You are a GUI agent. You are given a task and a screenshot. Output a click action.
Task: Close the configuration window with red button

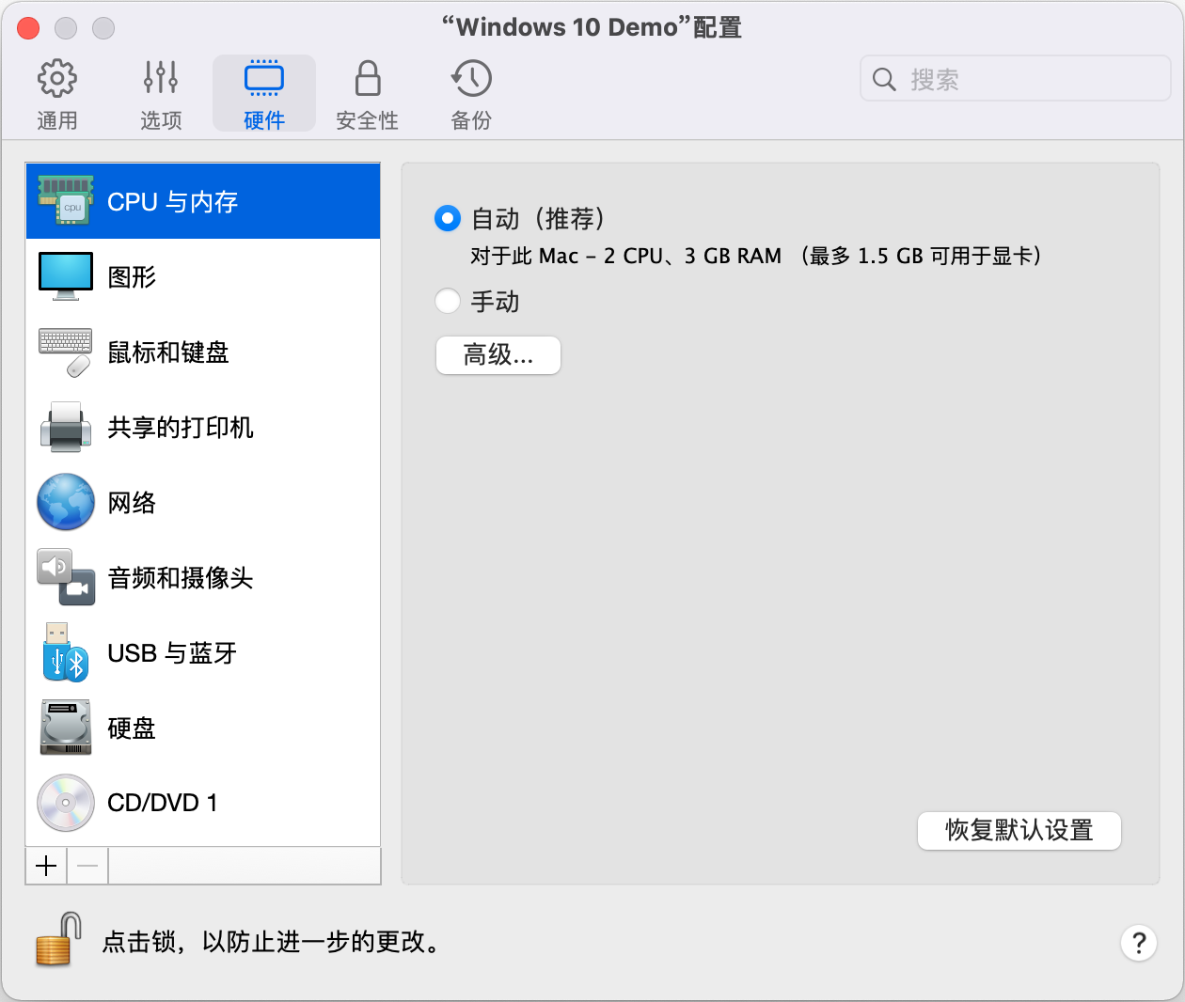(x=28, y=28)
